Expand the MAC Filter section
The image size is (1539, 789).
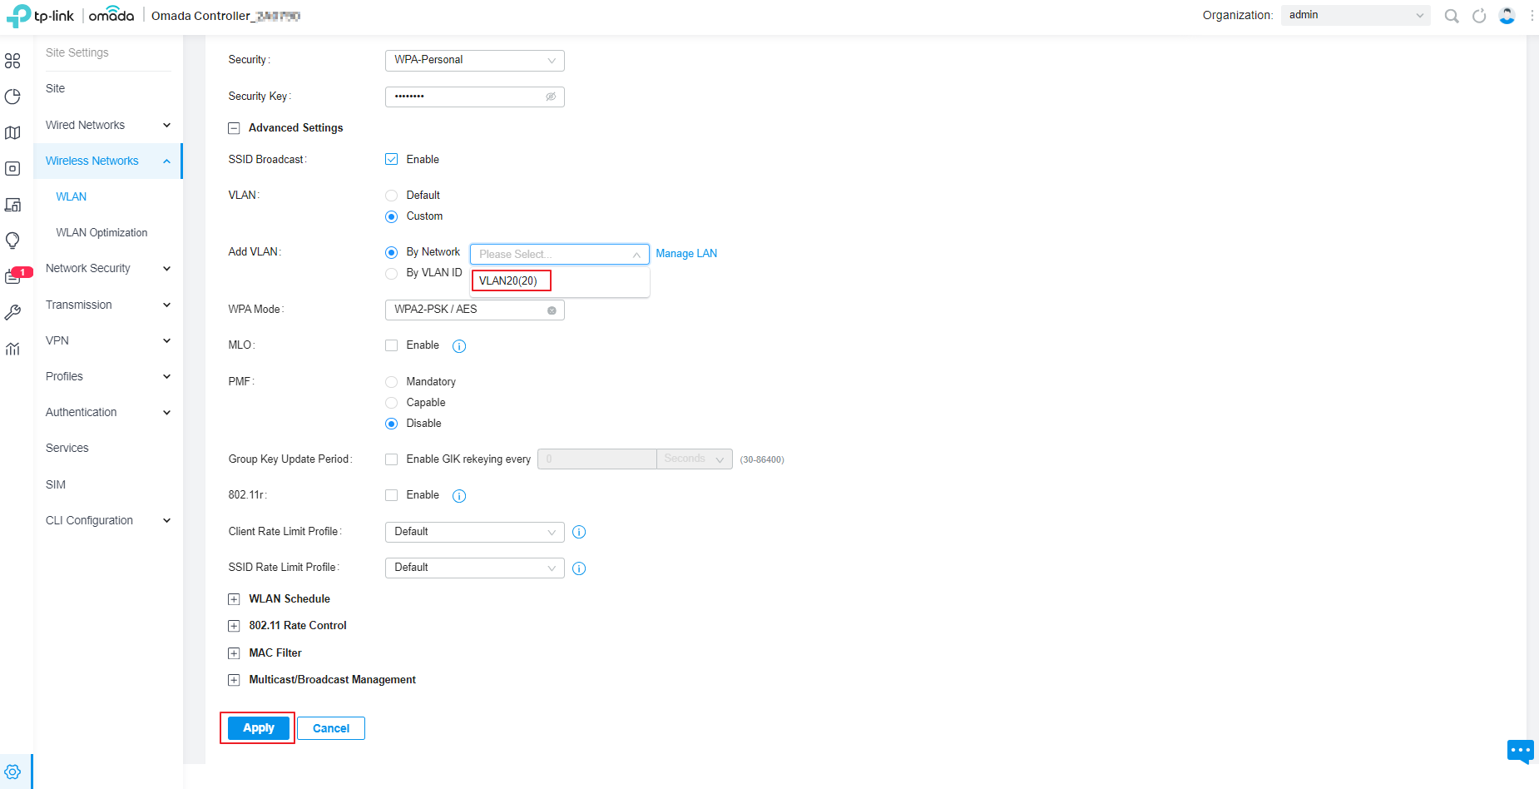234,653
